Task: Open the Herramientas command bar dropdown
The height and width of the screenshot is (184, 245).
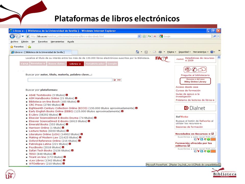Action: [201, 52]
